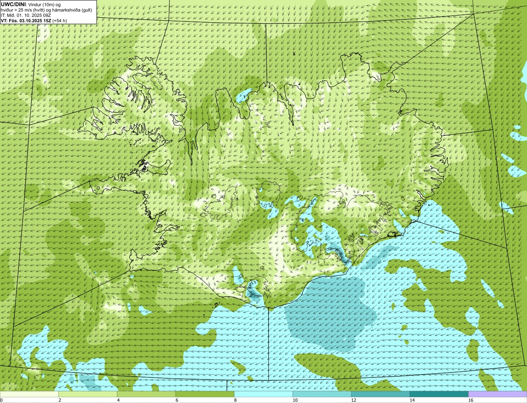Click the pale cream 0–2 m/s legend swatch
This screenshot has width=527, height=403.
click(29, 394)
